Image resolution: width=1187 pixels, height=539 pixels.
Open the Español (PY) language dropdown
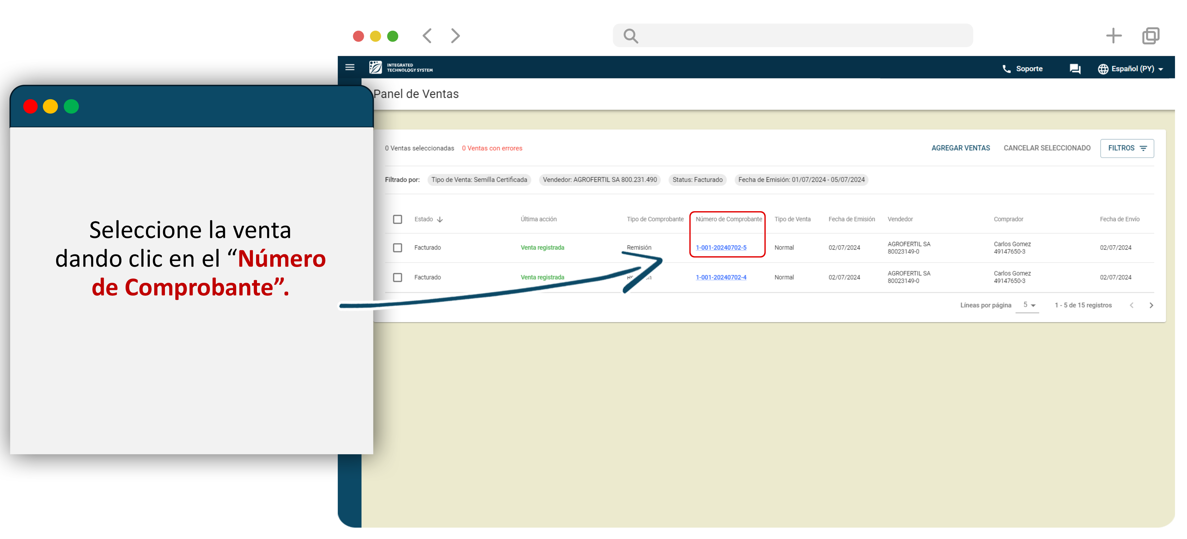[1131, 69]
